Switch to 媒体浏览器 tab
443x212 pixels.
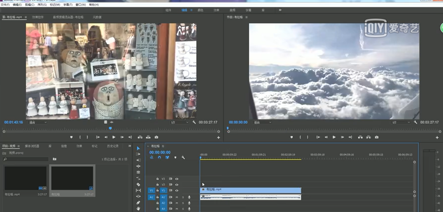click(32, 146)
